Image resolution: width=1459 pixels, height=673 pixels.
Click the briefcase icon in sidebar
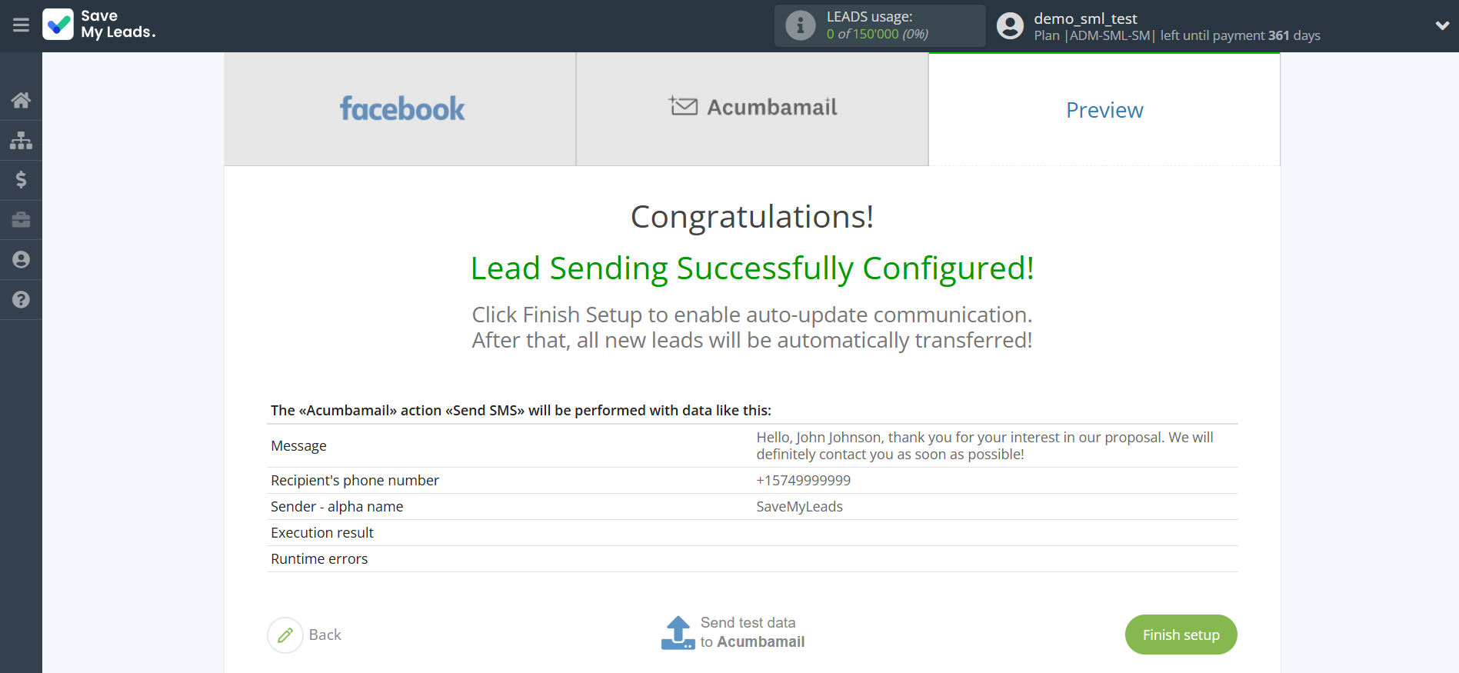pyautogui.click(x=21, y=220)
